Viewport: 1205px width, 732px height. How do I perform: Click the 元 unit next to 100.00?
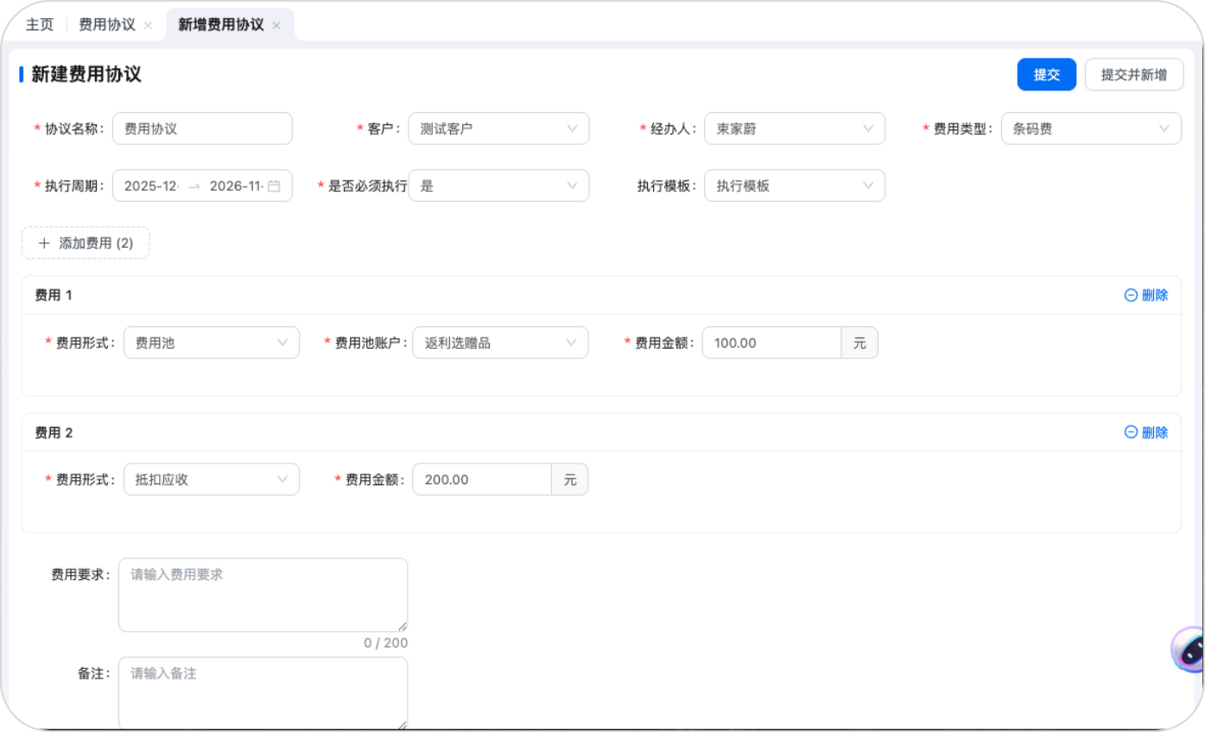859,343
